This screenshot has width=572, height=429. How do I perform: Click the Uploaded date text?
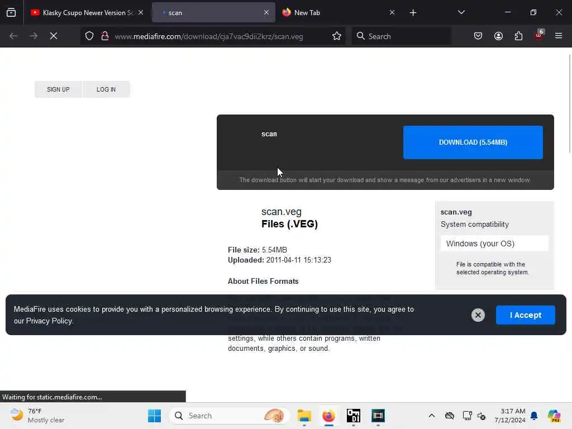279,260
